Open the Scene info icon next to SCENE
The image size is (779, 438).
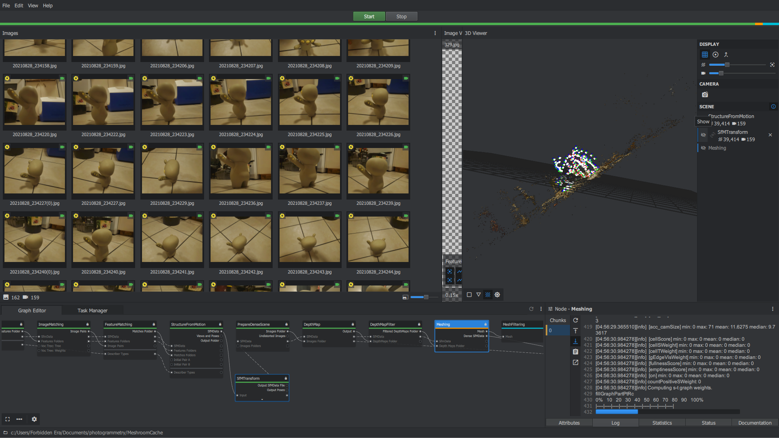coord(773,107)
